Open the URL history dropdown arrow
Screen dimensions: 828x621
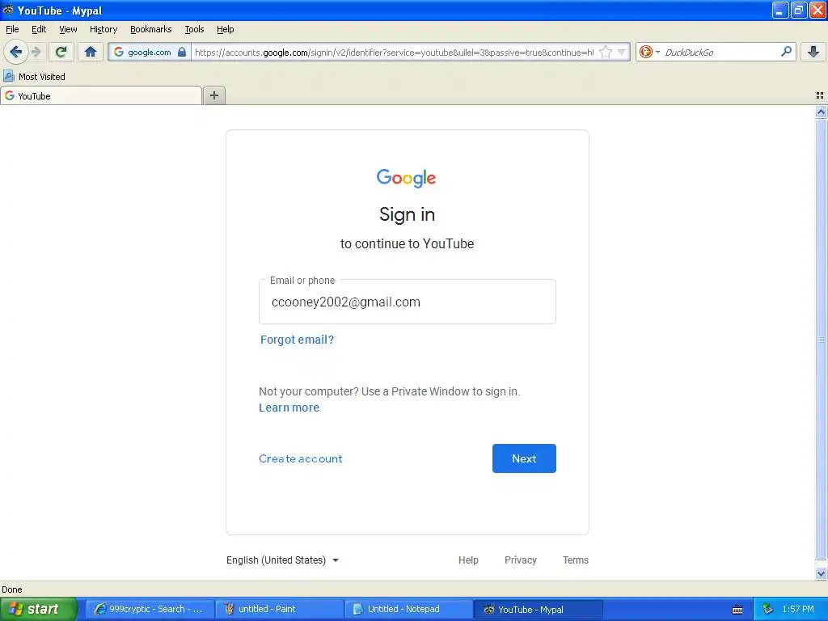pos(622,52)
